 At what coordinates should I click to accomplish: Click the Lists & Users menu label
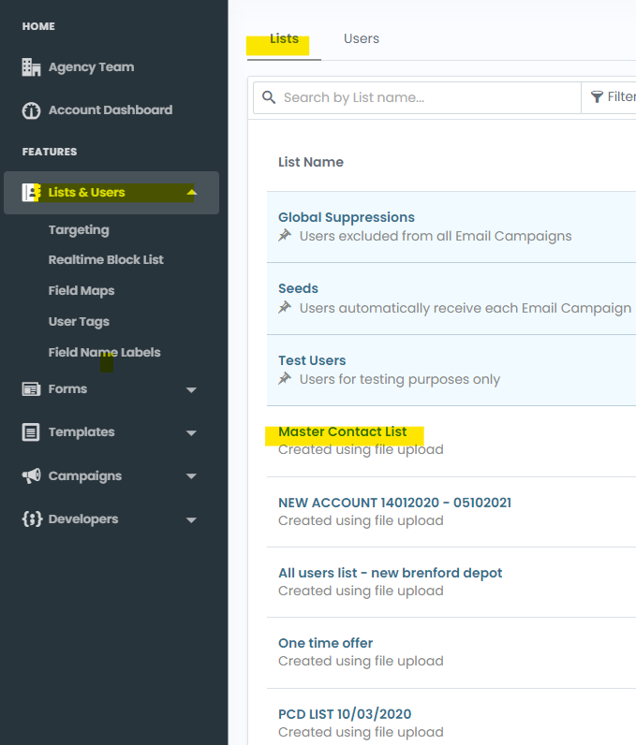click(x=86, y=193)
